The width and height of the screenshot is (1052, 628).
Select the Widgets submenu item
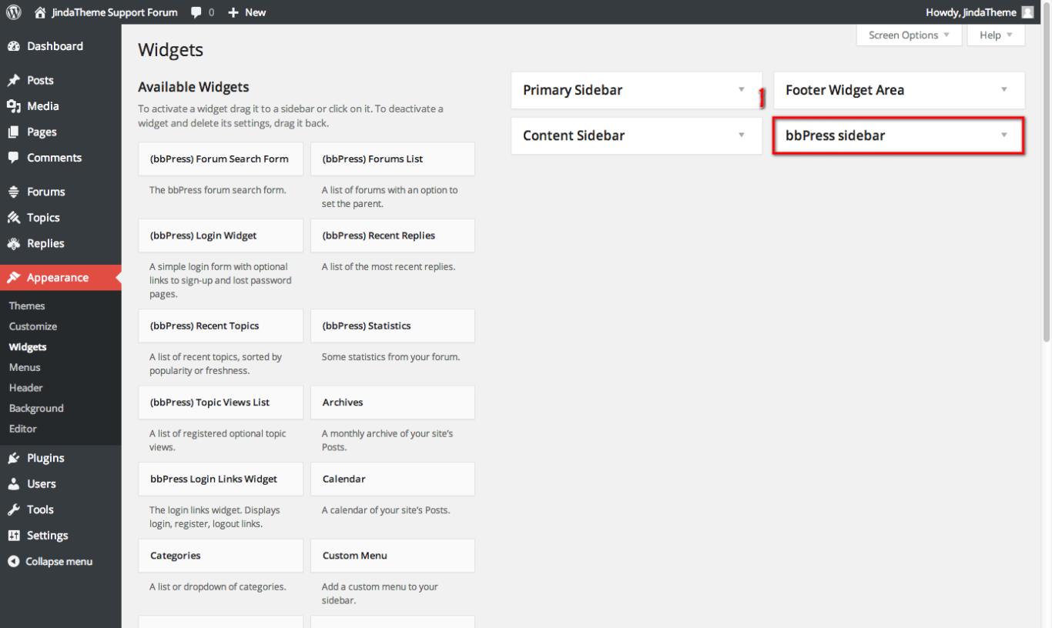pyautogui.click(x=28, y=347)
